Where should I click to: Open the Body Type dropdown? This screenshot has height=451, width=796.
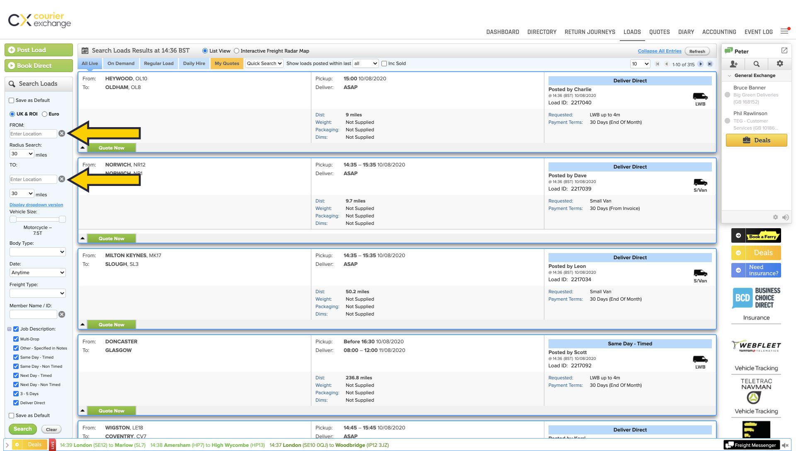pyautogui.click(x=37, y=252)
